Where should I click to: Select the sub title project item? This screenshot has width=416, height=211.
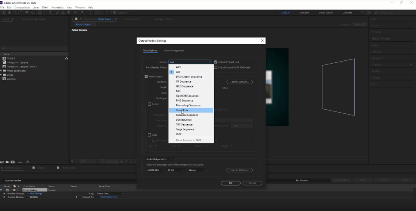[11, 79]
